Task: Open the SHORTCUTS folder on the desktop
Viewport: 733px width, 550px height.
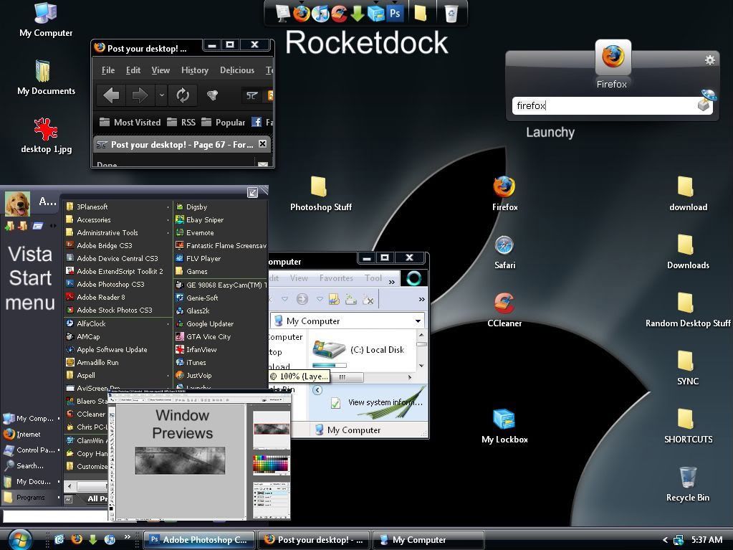Action: tap(688, 426)
